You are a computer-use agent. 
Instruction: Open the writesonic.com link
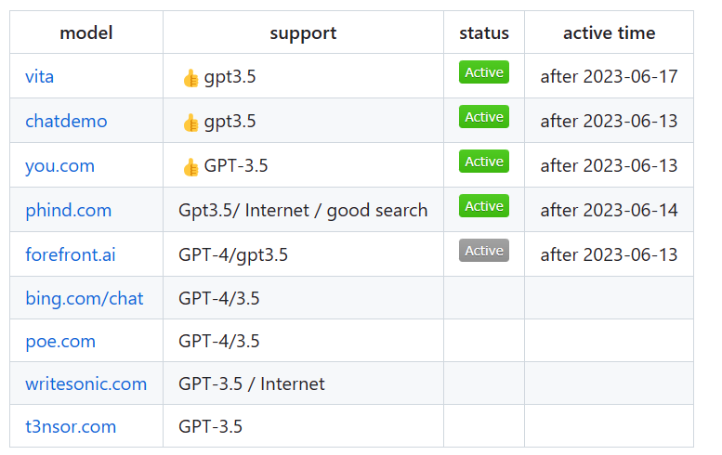86,383
